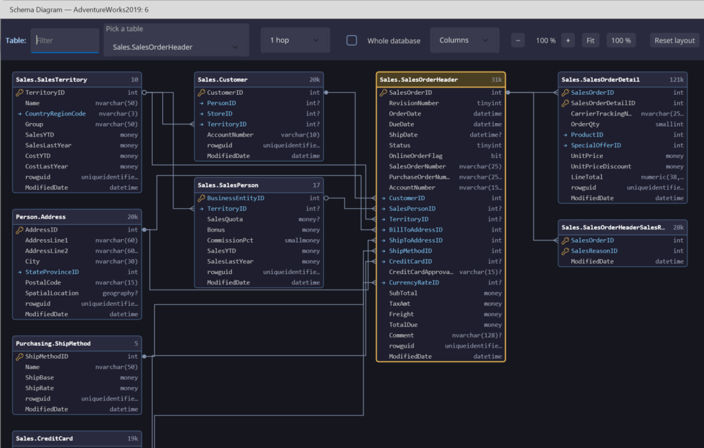Click the PostalCode column row
The width and height of the screenshot is (704, 448).
pyautogui.click(x=77, y=282)
